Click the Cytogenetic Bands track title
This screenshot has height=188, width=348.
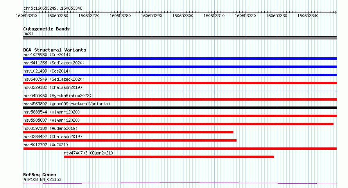pos(47,29)
